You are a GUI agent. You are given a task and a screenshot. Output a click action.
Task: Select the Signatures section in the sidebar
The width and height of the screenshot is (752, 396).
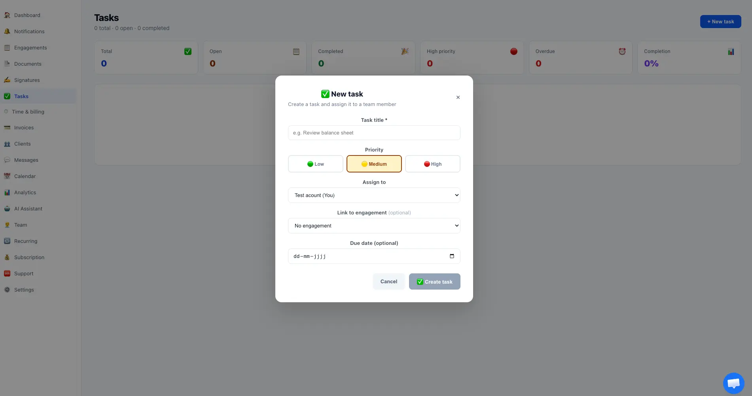click(x=27, y=80)
